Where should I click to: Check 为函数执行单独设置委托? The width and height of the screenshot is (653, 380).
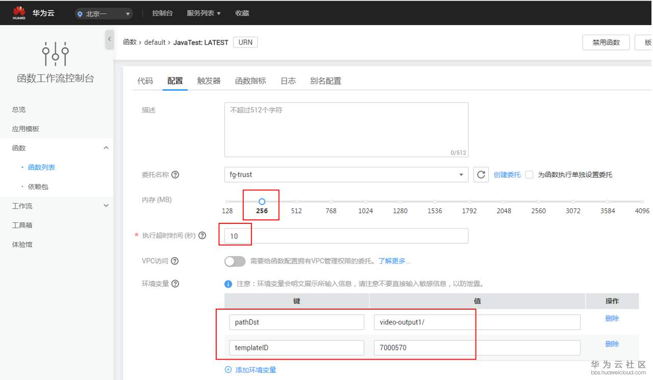click(x=529, y=174)
